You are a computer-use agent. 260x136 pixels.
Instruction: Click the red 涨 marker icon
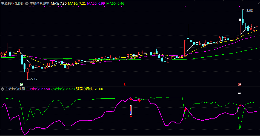(x=239, y=85)
